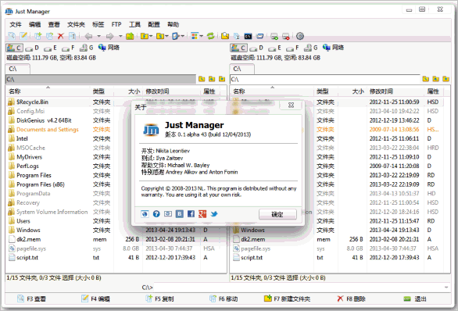Click 确定 button in About dialog
This screenshot has width=458, height=311.
pyautogui.click(x=277, y=214)
